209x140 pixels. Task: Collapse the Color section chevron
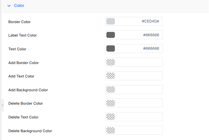pos(9,6)
